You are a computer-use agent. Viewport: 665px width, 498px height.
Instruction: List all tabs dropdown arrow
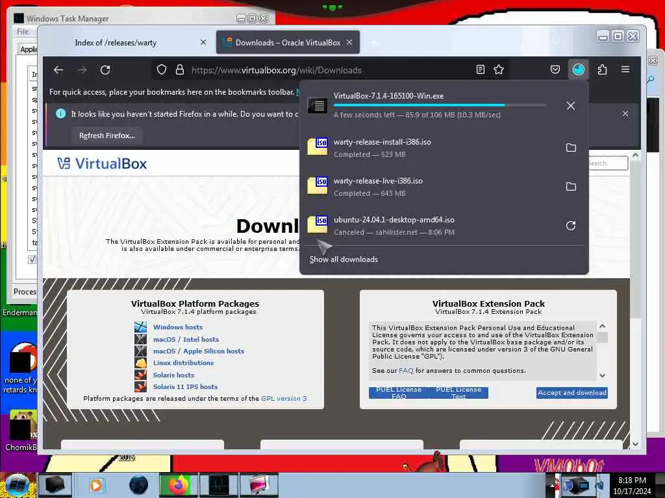557,42
